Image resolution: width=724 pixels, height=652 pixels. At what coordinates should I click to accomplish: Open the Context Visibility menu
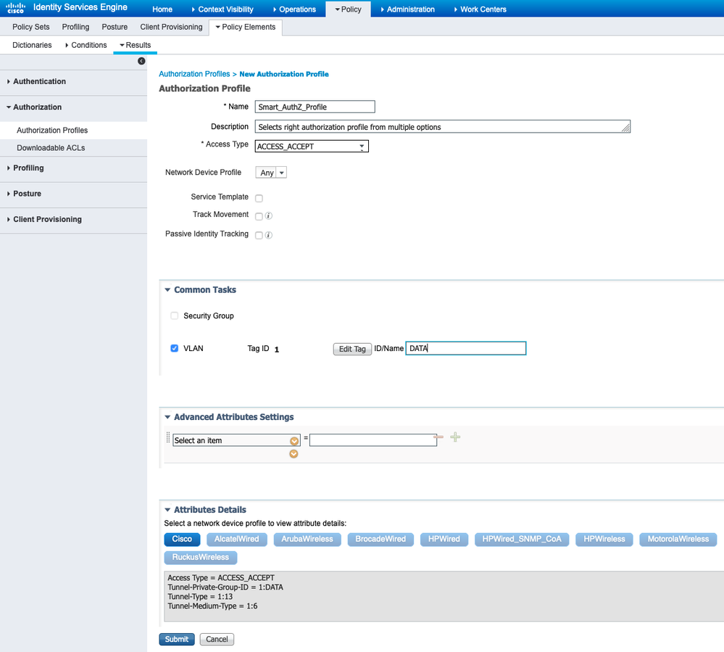[222, 9]
